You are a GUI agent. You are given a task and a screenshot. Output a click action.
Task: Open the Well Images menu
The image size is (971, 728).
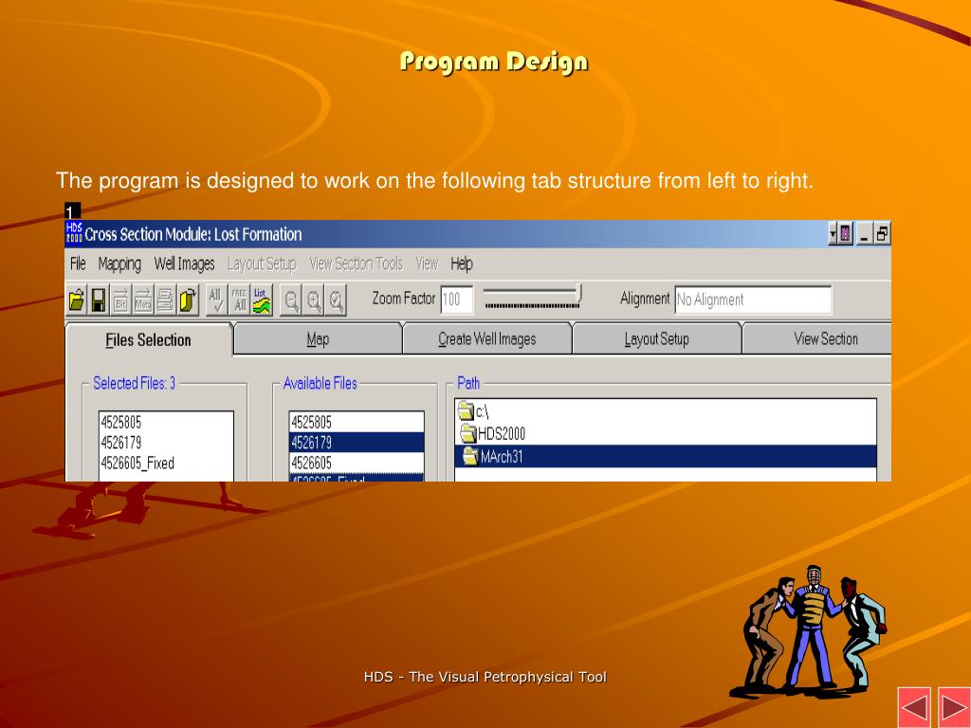pyautogui.click(x=184, y=264)
